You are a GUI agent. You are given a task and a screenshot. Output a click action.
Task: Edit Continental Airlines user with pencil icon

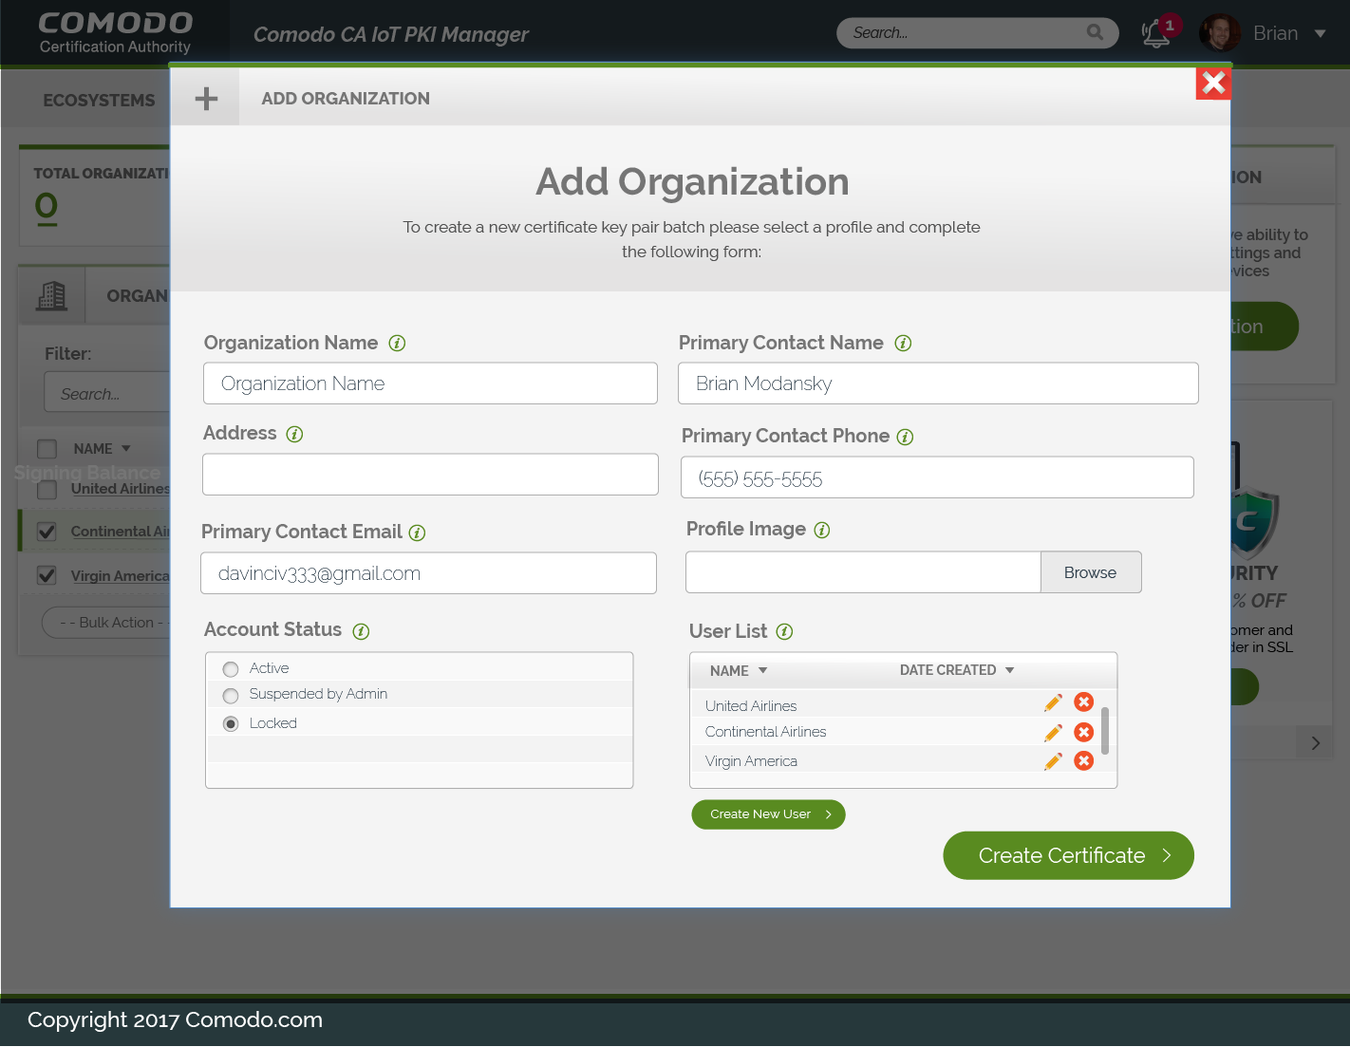(x=1053, y=733)
